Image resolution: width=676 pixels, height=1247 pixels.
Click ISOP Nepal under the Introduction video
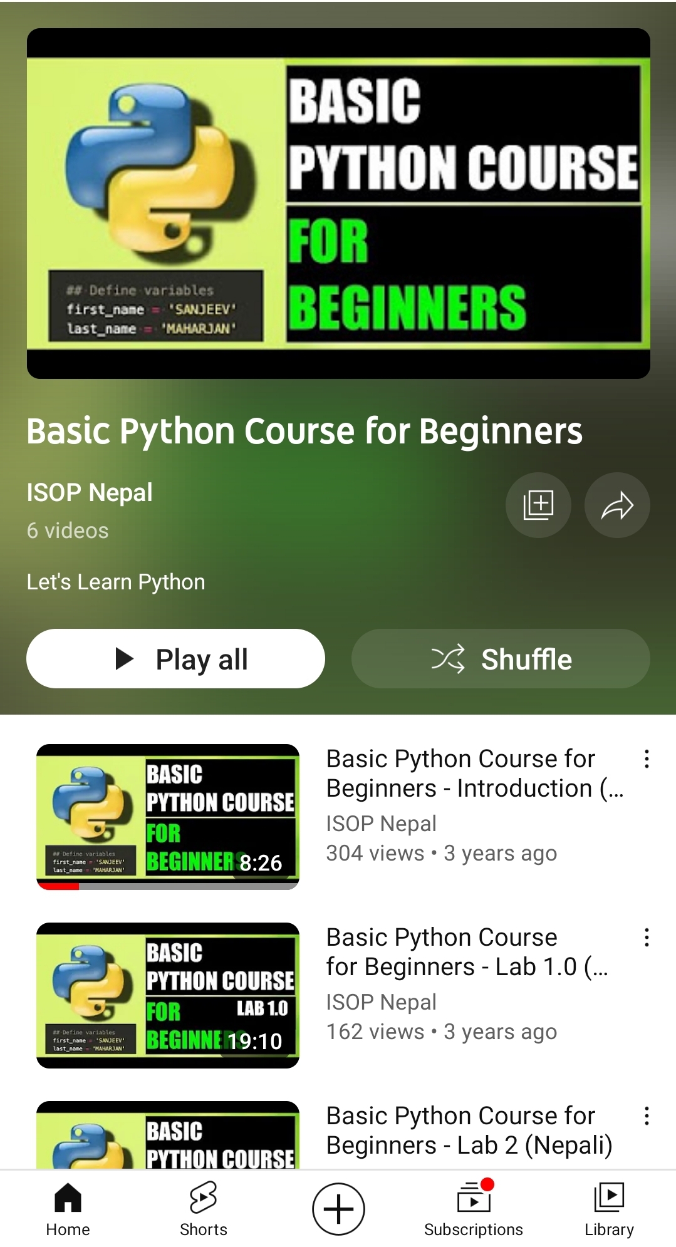pyautogui.click(x=382, y=824)
